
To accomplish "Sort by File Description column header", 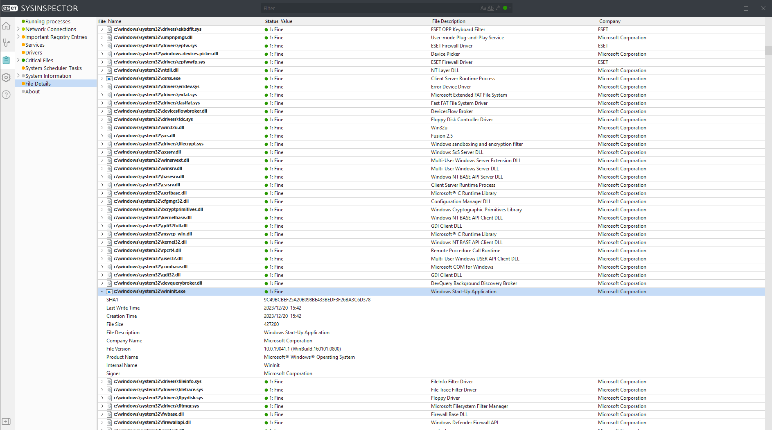I will point(449,21).
